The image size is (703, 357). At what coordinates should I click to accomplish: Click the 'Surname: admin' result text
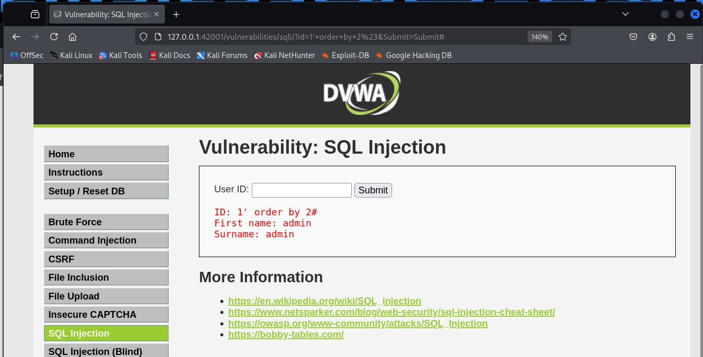point(254,234)
